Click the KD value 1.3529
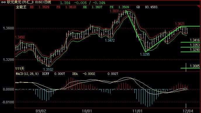201x113 pixels. click(44, 7)
